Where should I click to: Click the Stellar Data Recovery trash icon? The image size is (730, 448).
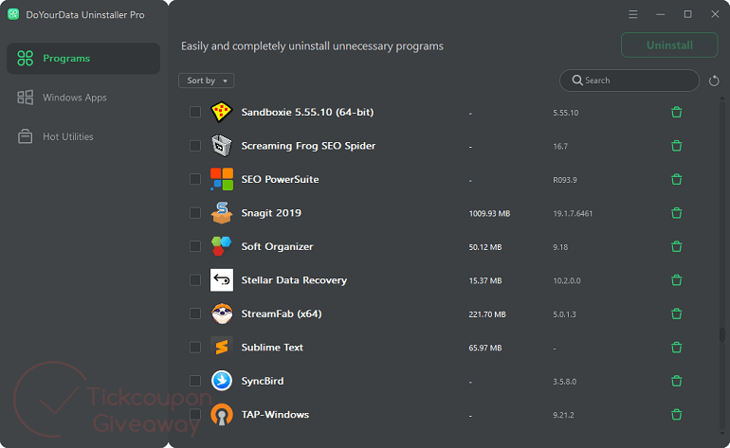pos(677,280)
